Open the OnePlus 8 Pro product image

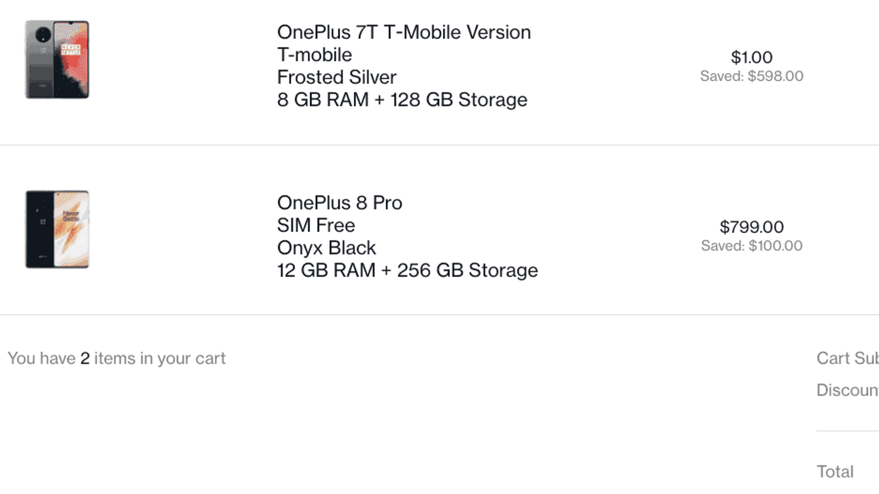[x=57, y=229]
